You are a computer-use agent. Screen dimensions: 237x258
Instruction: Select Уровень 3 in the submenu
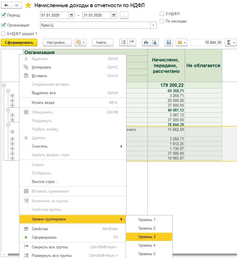147,237
